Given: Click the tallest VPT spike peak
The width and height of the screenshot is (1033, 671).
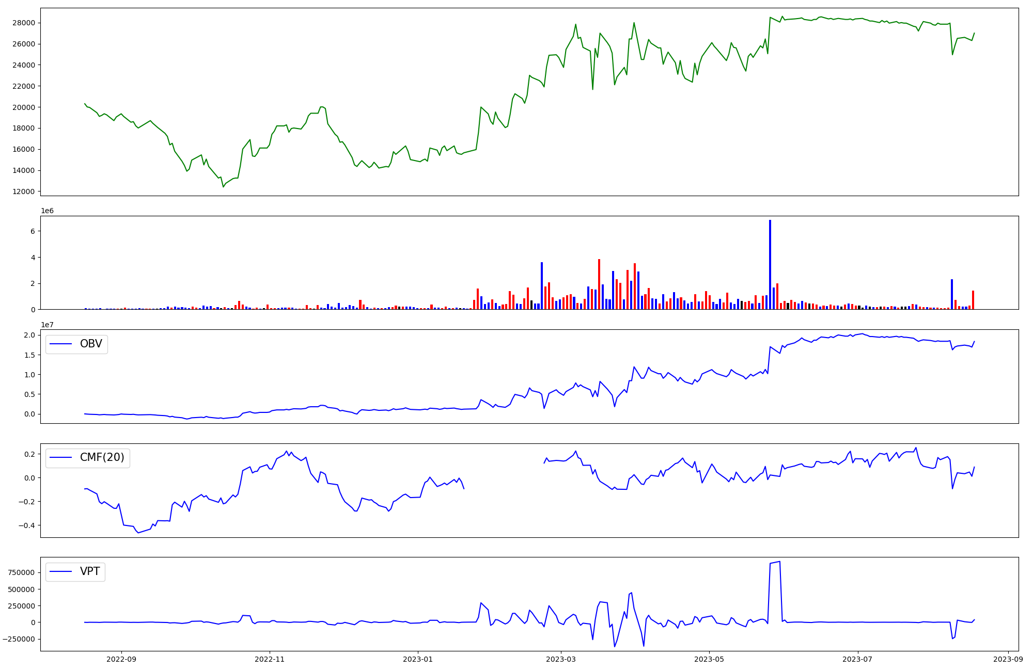Looking at the screenshot, I should click(779, 562).
